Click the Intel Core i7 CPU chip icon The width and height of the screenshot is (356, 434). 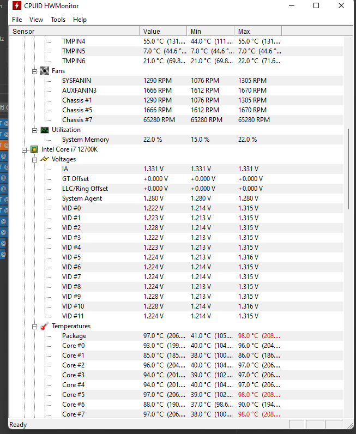click(x=34, y=149)
